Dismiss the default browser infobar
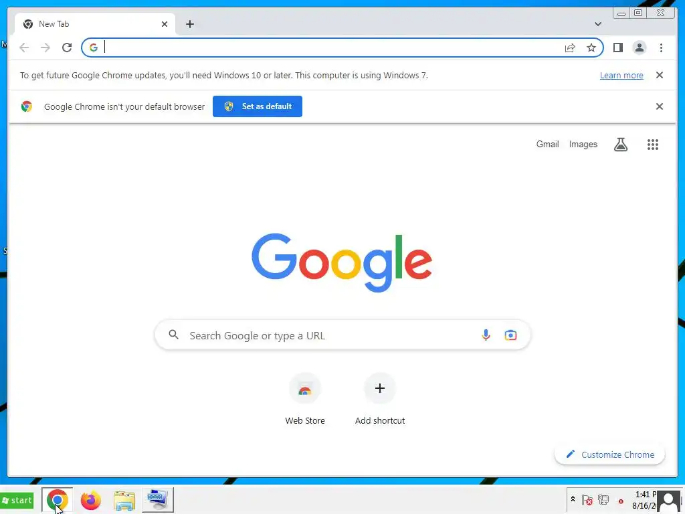This screenshot has height=514, width=685. 659,106
